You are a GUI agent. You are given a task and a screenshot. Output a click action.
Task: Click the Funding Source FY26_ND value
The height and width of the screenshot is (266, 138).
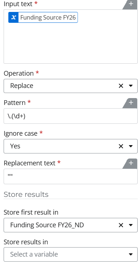tap(47, 225)
